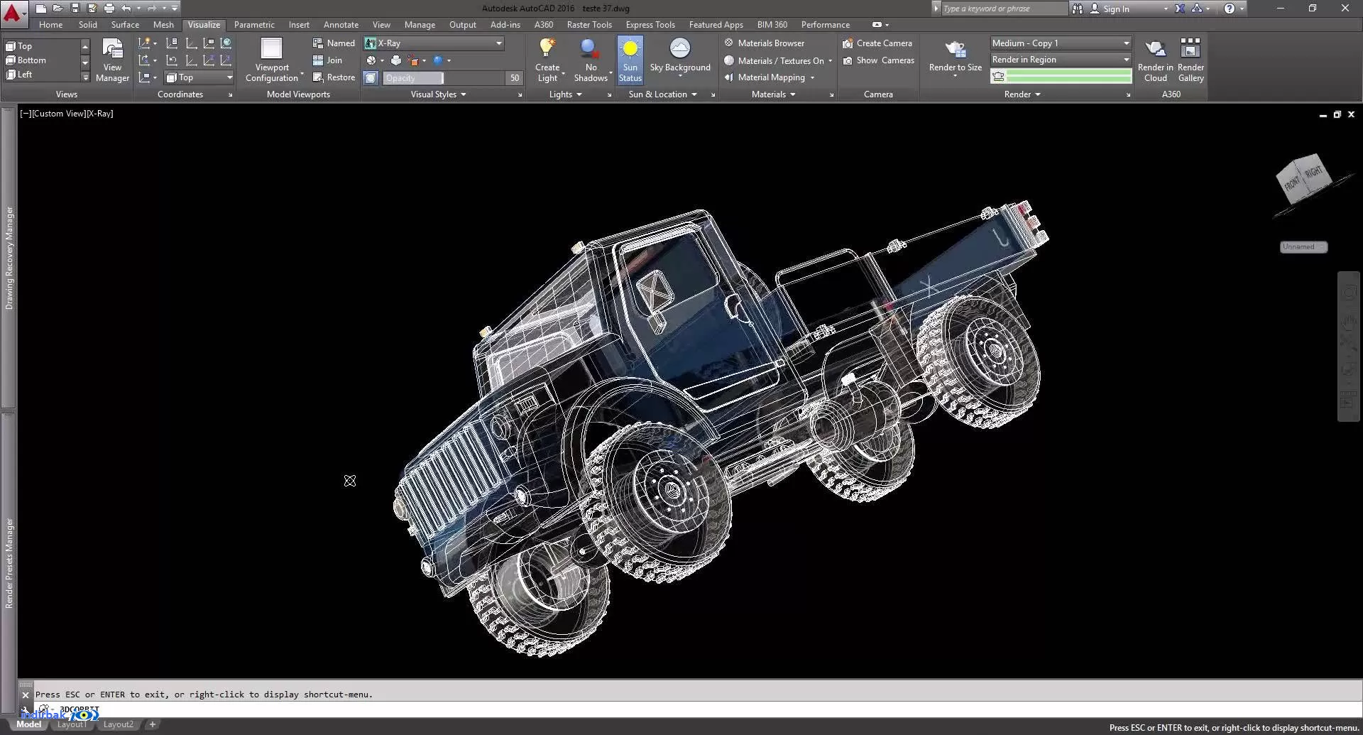Screen dimensions: 1363x735
Task: Open the Top UCS dropdown in Coordinates
Action: (x=199, y=77)
